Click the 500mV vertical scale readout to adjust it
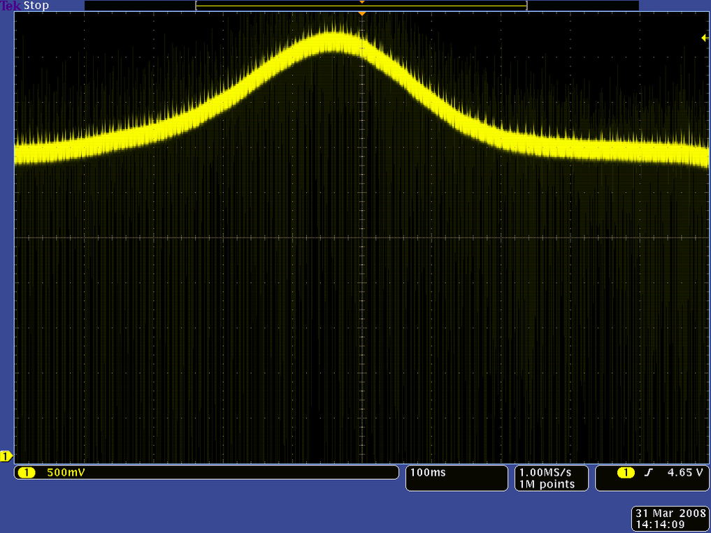Screen dimensions: 711x533 tap(66, 472)
